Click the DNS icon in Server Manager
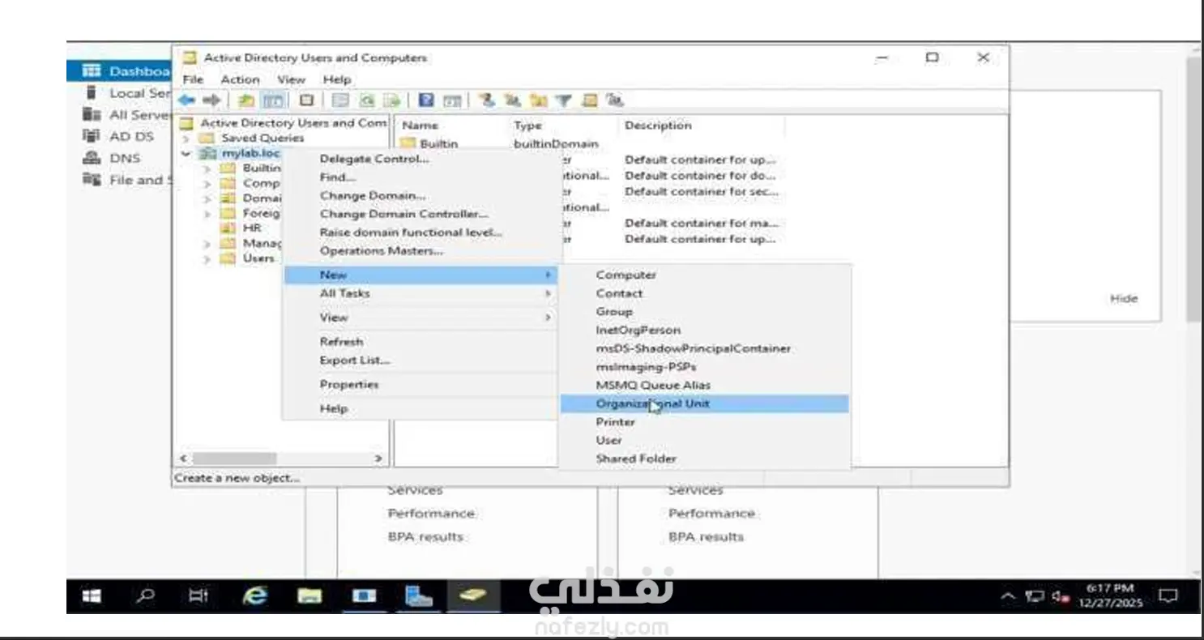Screen dimensions: 1204x640 coord(92,158)
